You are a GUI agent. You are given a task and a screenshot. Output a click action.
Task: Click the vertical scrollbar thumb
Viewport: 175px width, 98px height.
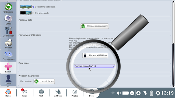coord(173,64)
